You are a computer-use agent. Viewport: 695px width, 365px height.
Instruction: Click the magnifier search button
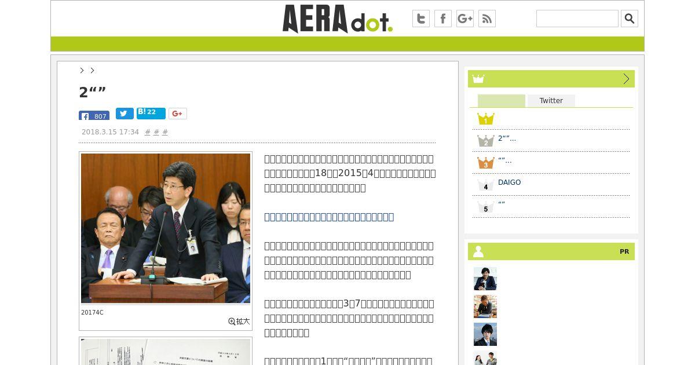(630, 19)
